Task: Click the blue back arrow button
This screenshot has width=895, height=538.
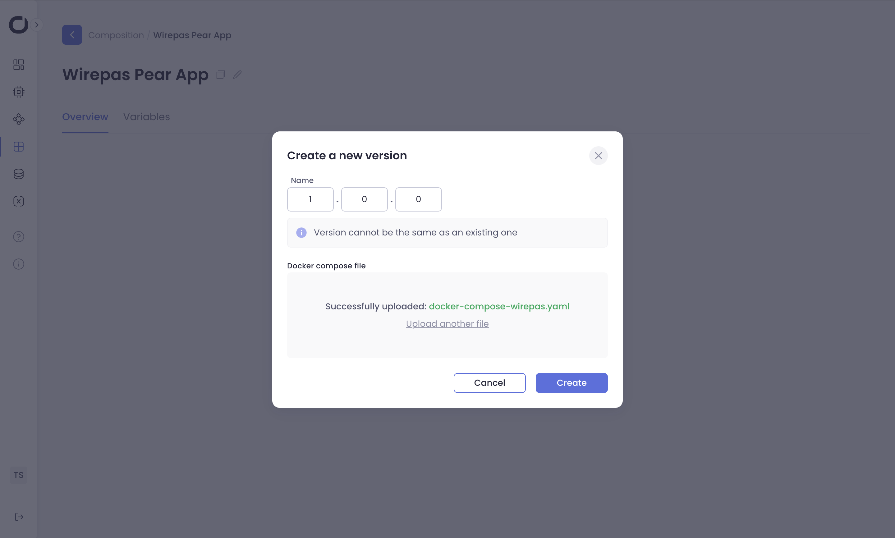Action: pyautogui.click(x=72, y=35)
